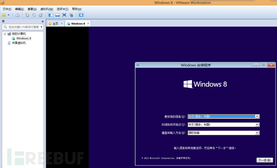This screenshot has width=277, height=168.
Task: Click the send Ctrl+Alt+Del toolbar icon
Action: pyautogui.click(x=17, y=15)
